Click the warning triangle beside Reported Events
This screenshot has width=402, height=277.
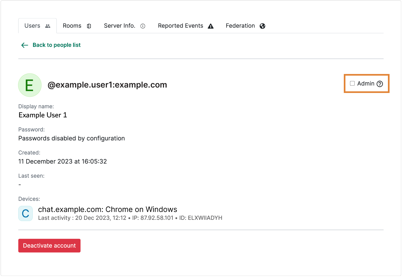click(x=211, y=26)
